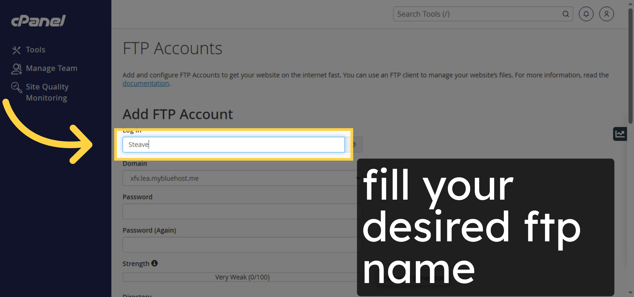Image resolution: width=634 pixels, height=297 pixels.
Task: Open the documentation link
Action: pos(146,83)
